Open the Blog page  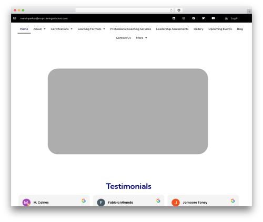240,29
